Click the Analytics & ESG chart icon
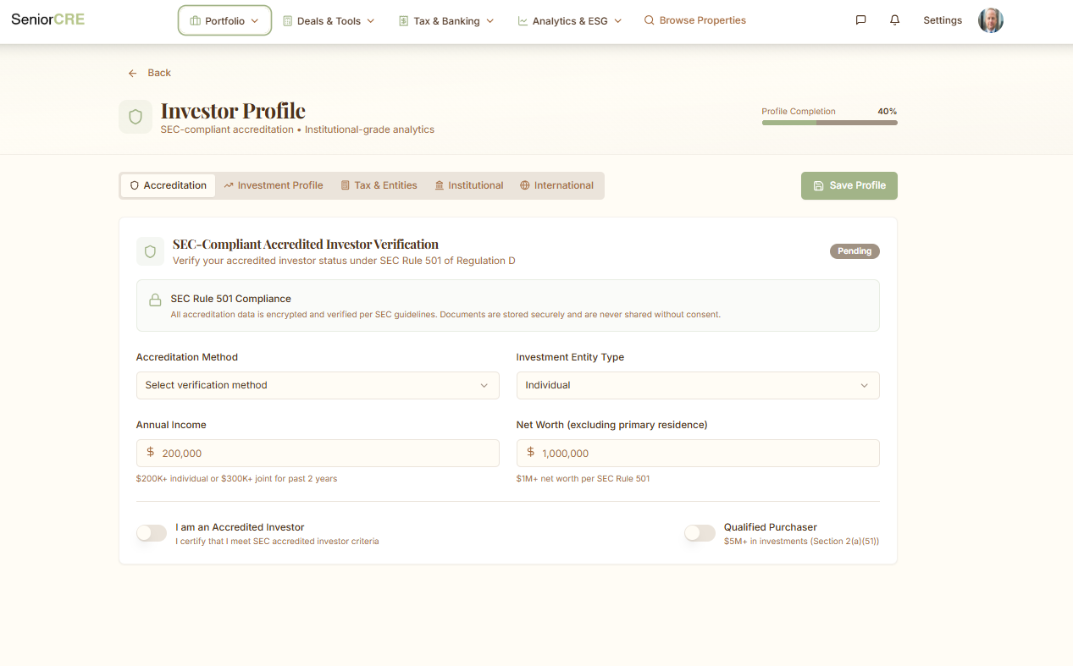 point(523,21)
